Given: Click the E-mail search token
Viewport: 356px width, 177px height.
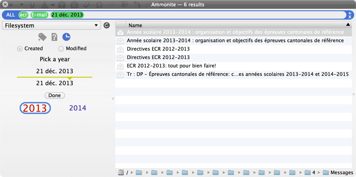Looking at the screenshot, I should click(x=40, y=15).
